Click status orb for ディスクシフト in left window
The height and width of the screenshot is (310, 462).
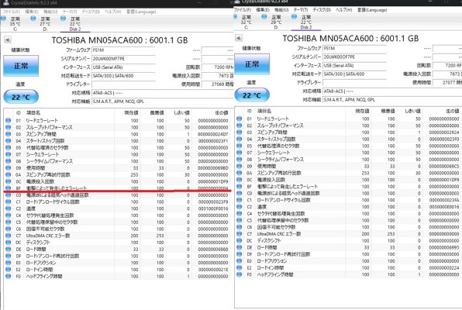pyautogui.click(x=9, y=243)
